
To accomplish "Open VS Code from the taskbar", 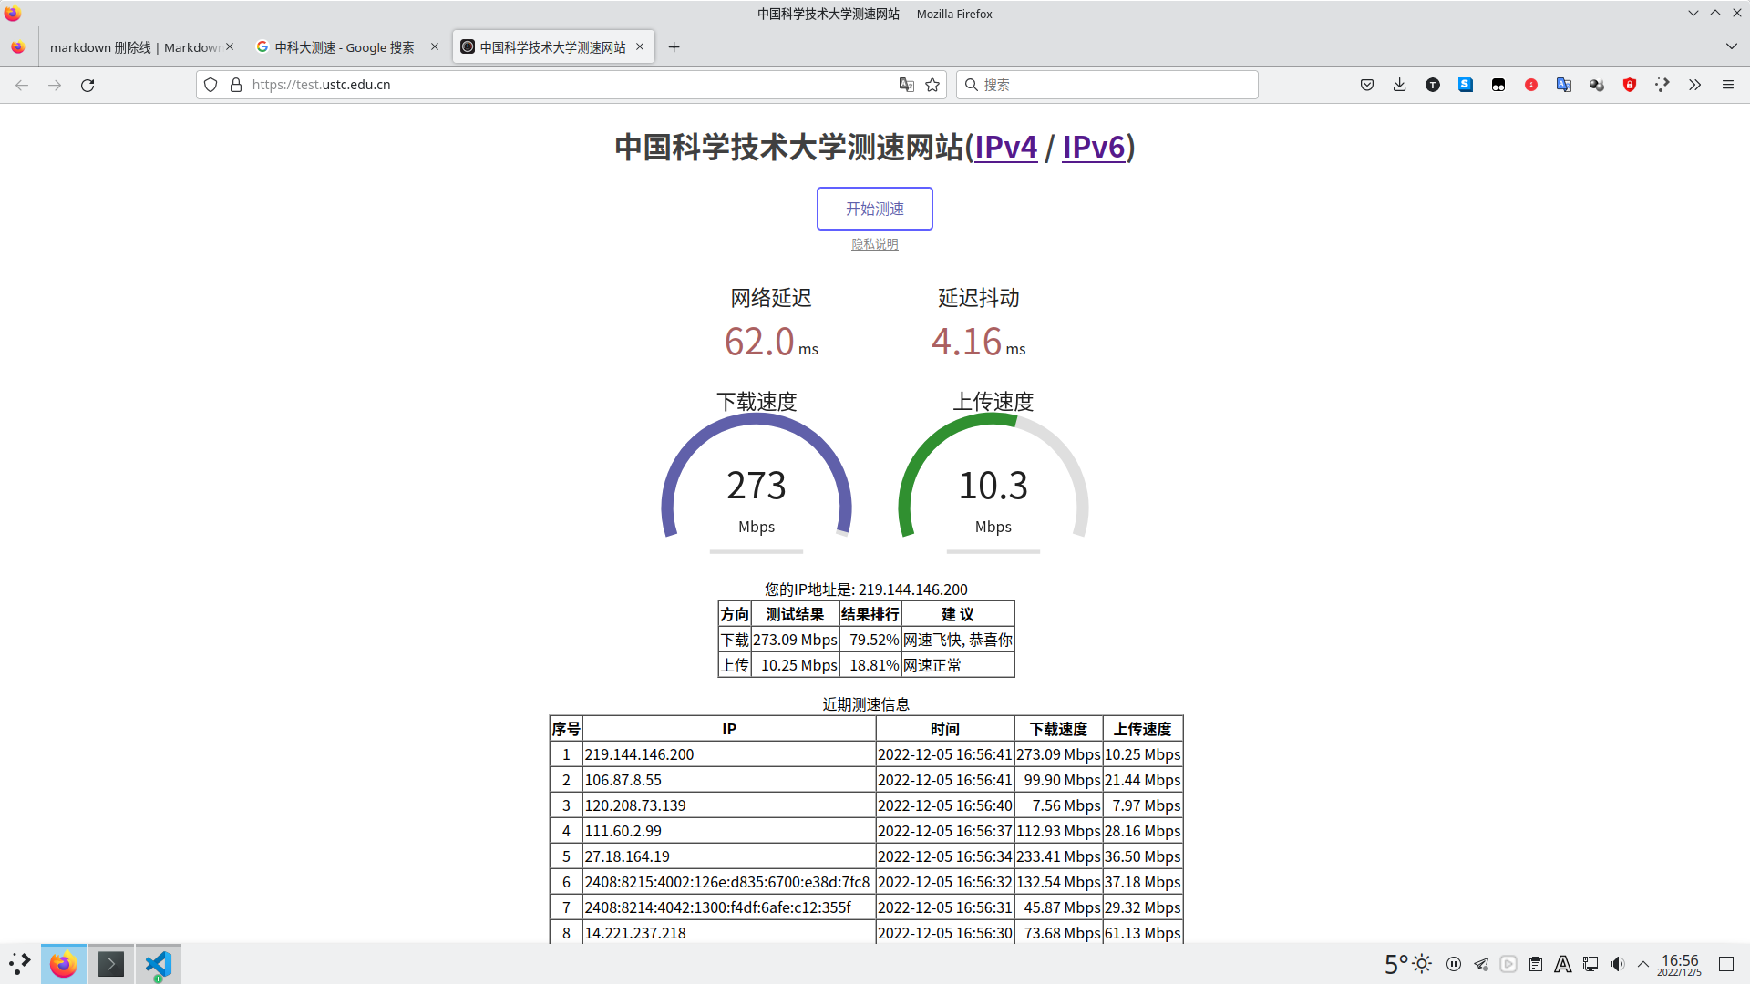I will [x=159, y=964].
